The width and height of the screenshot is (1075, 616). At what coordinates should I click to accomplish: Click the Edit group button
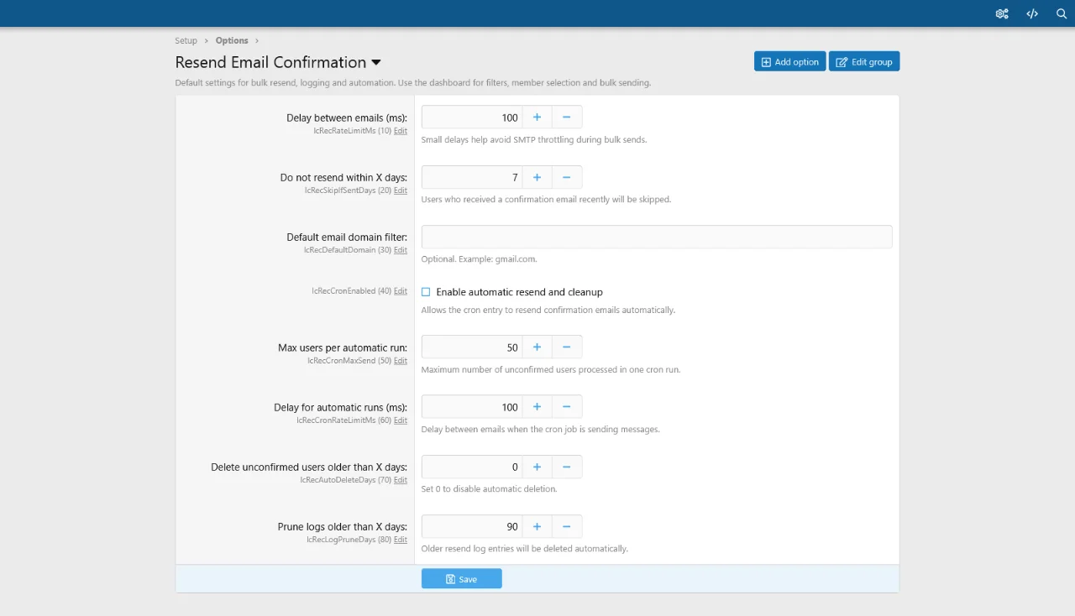point(864,62)
